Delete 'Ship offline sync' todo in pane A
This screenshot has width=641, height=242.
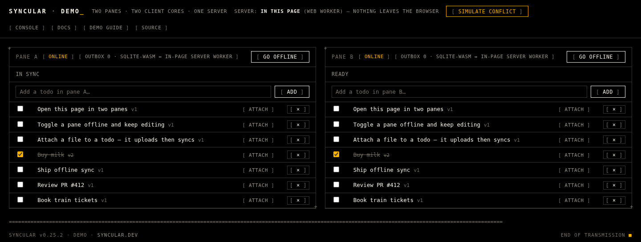click(298, 170)
